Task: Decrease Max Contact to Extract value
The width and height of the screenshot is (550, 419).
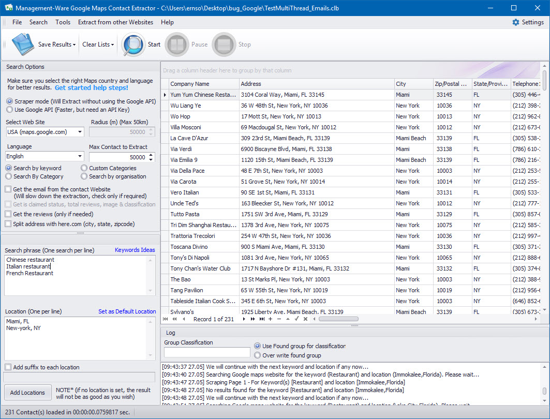Action: 151,159
